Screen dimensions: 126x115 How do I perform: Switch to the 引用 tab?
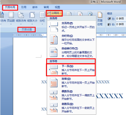coord(24,7)
